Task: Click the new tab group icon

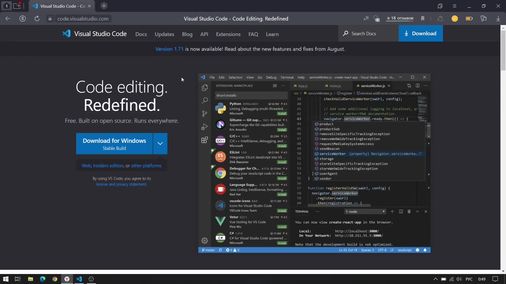Action: point(17,6)
